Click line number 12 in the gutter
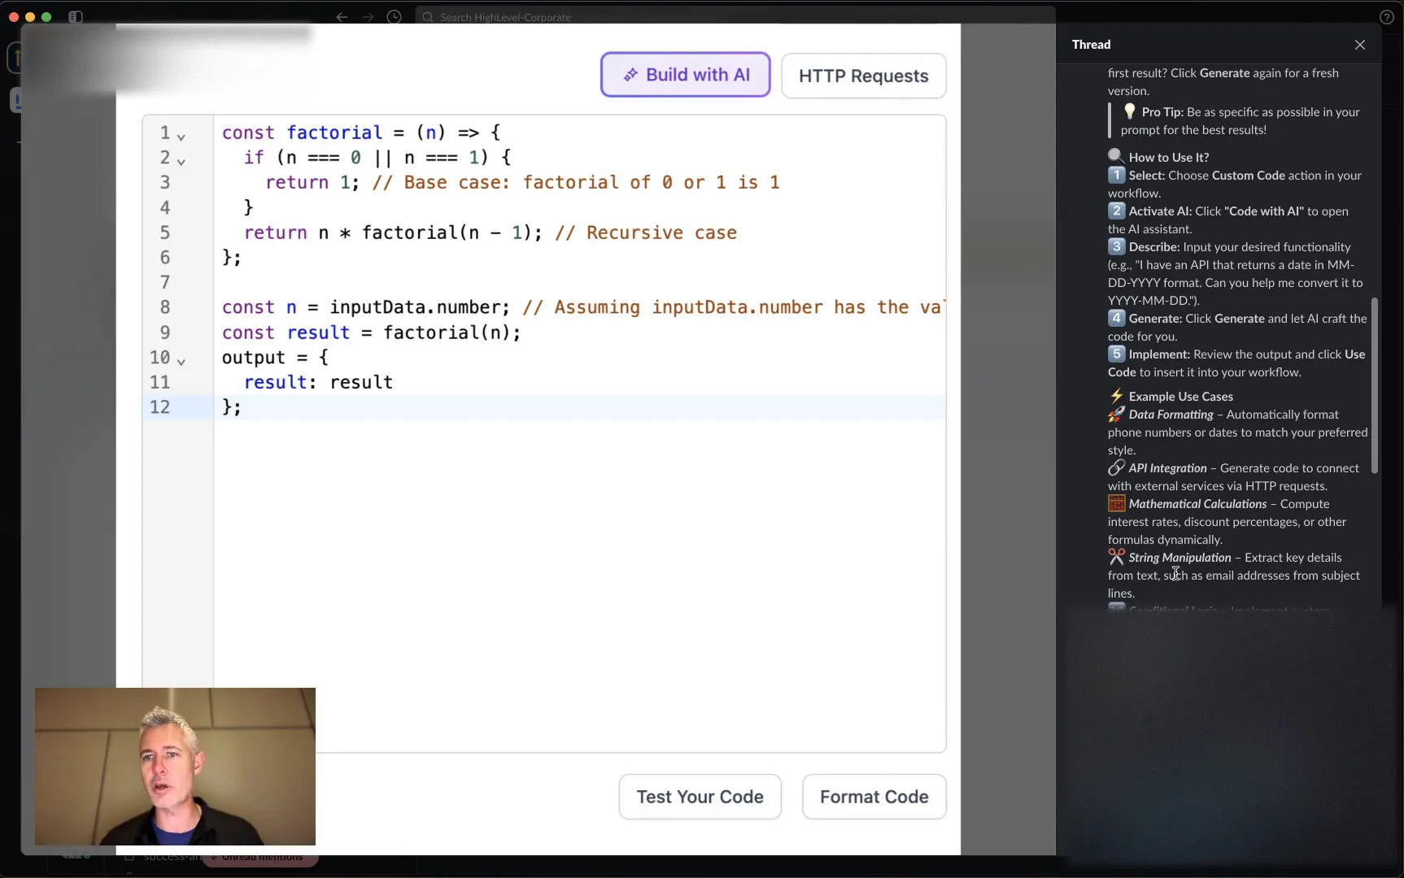Viewport: 1404px width, 878px height. 160,406
